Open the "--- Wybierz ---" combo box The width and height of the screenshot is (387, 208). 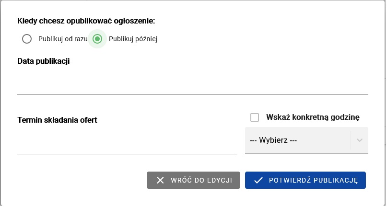point(297,140)
